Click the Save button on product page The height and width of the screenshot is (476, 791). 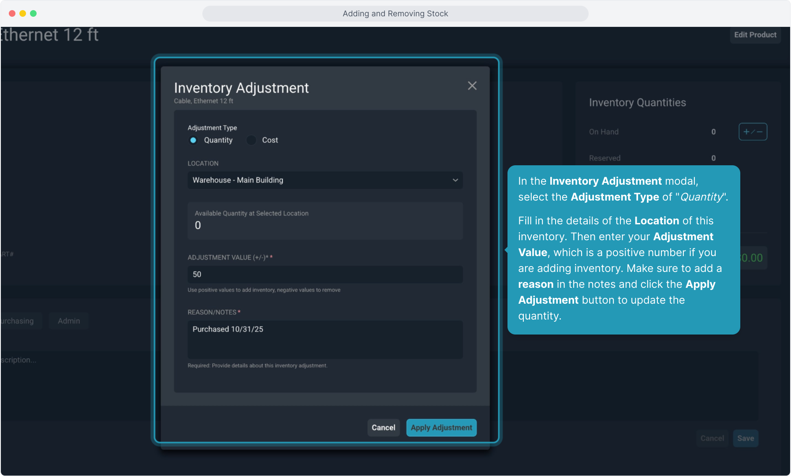[745, 438]
